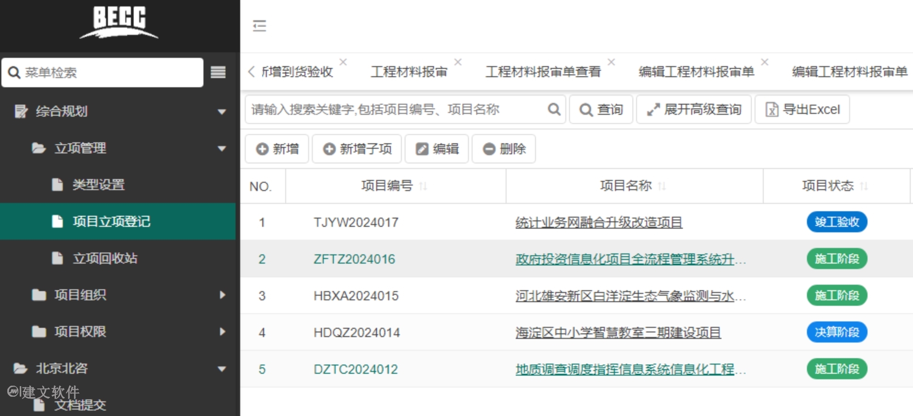
Task: Click the 项目权限 folder icon
Action: click(x=39, y=332)
